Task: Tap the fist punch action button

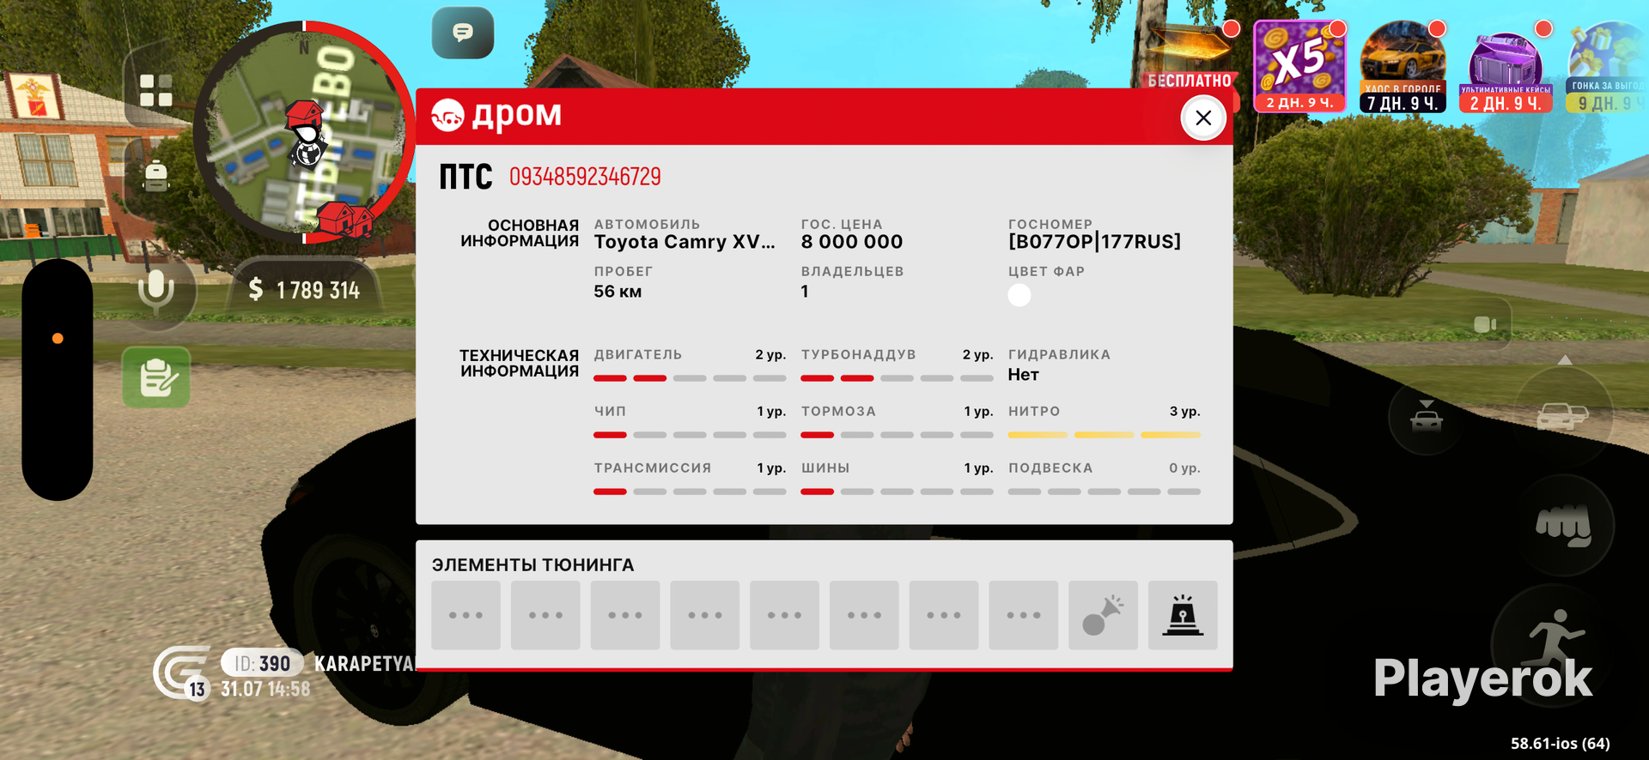Action: click(1564, 525)
